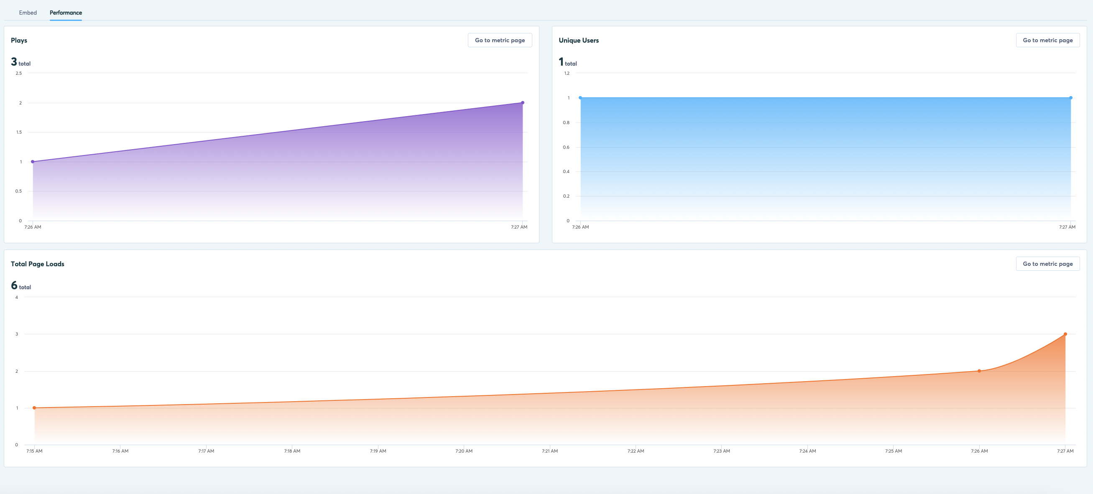This screenshot has height=494, width=1093.
Task: Switch to the Embed tab
Action: pos(28,13)
